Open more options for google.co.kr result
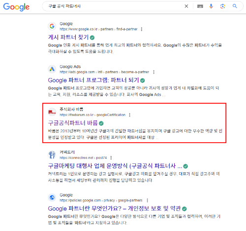Image resolution: width=246 pixels, height=231 pixels. (142, 29)
